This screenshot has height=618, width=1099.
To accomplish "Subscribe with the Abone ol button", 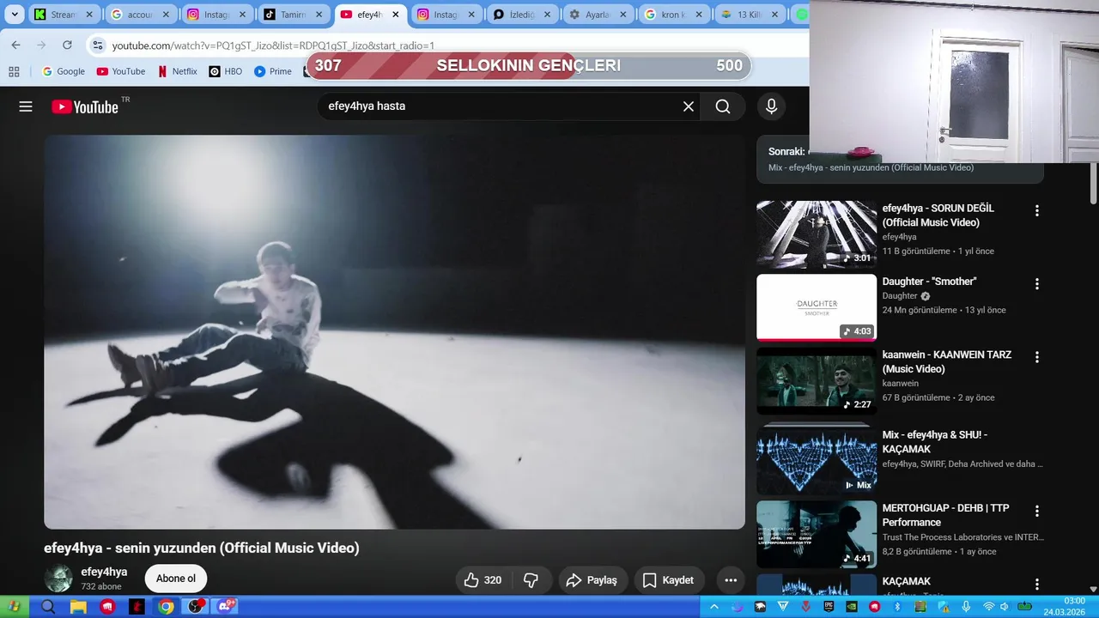I will coord(176,579).
